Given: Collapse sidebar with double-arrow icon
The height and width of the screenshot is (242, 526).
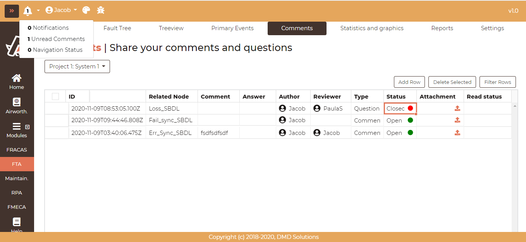Looking at the screenshot, I should pyautogui.click(x=12, y=11).
